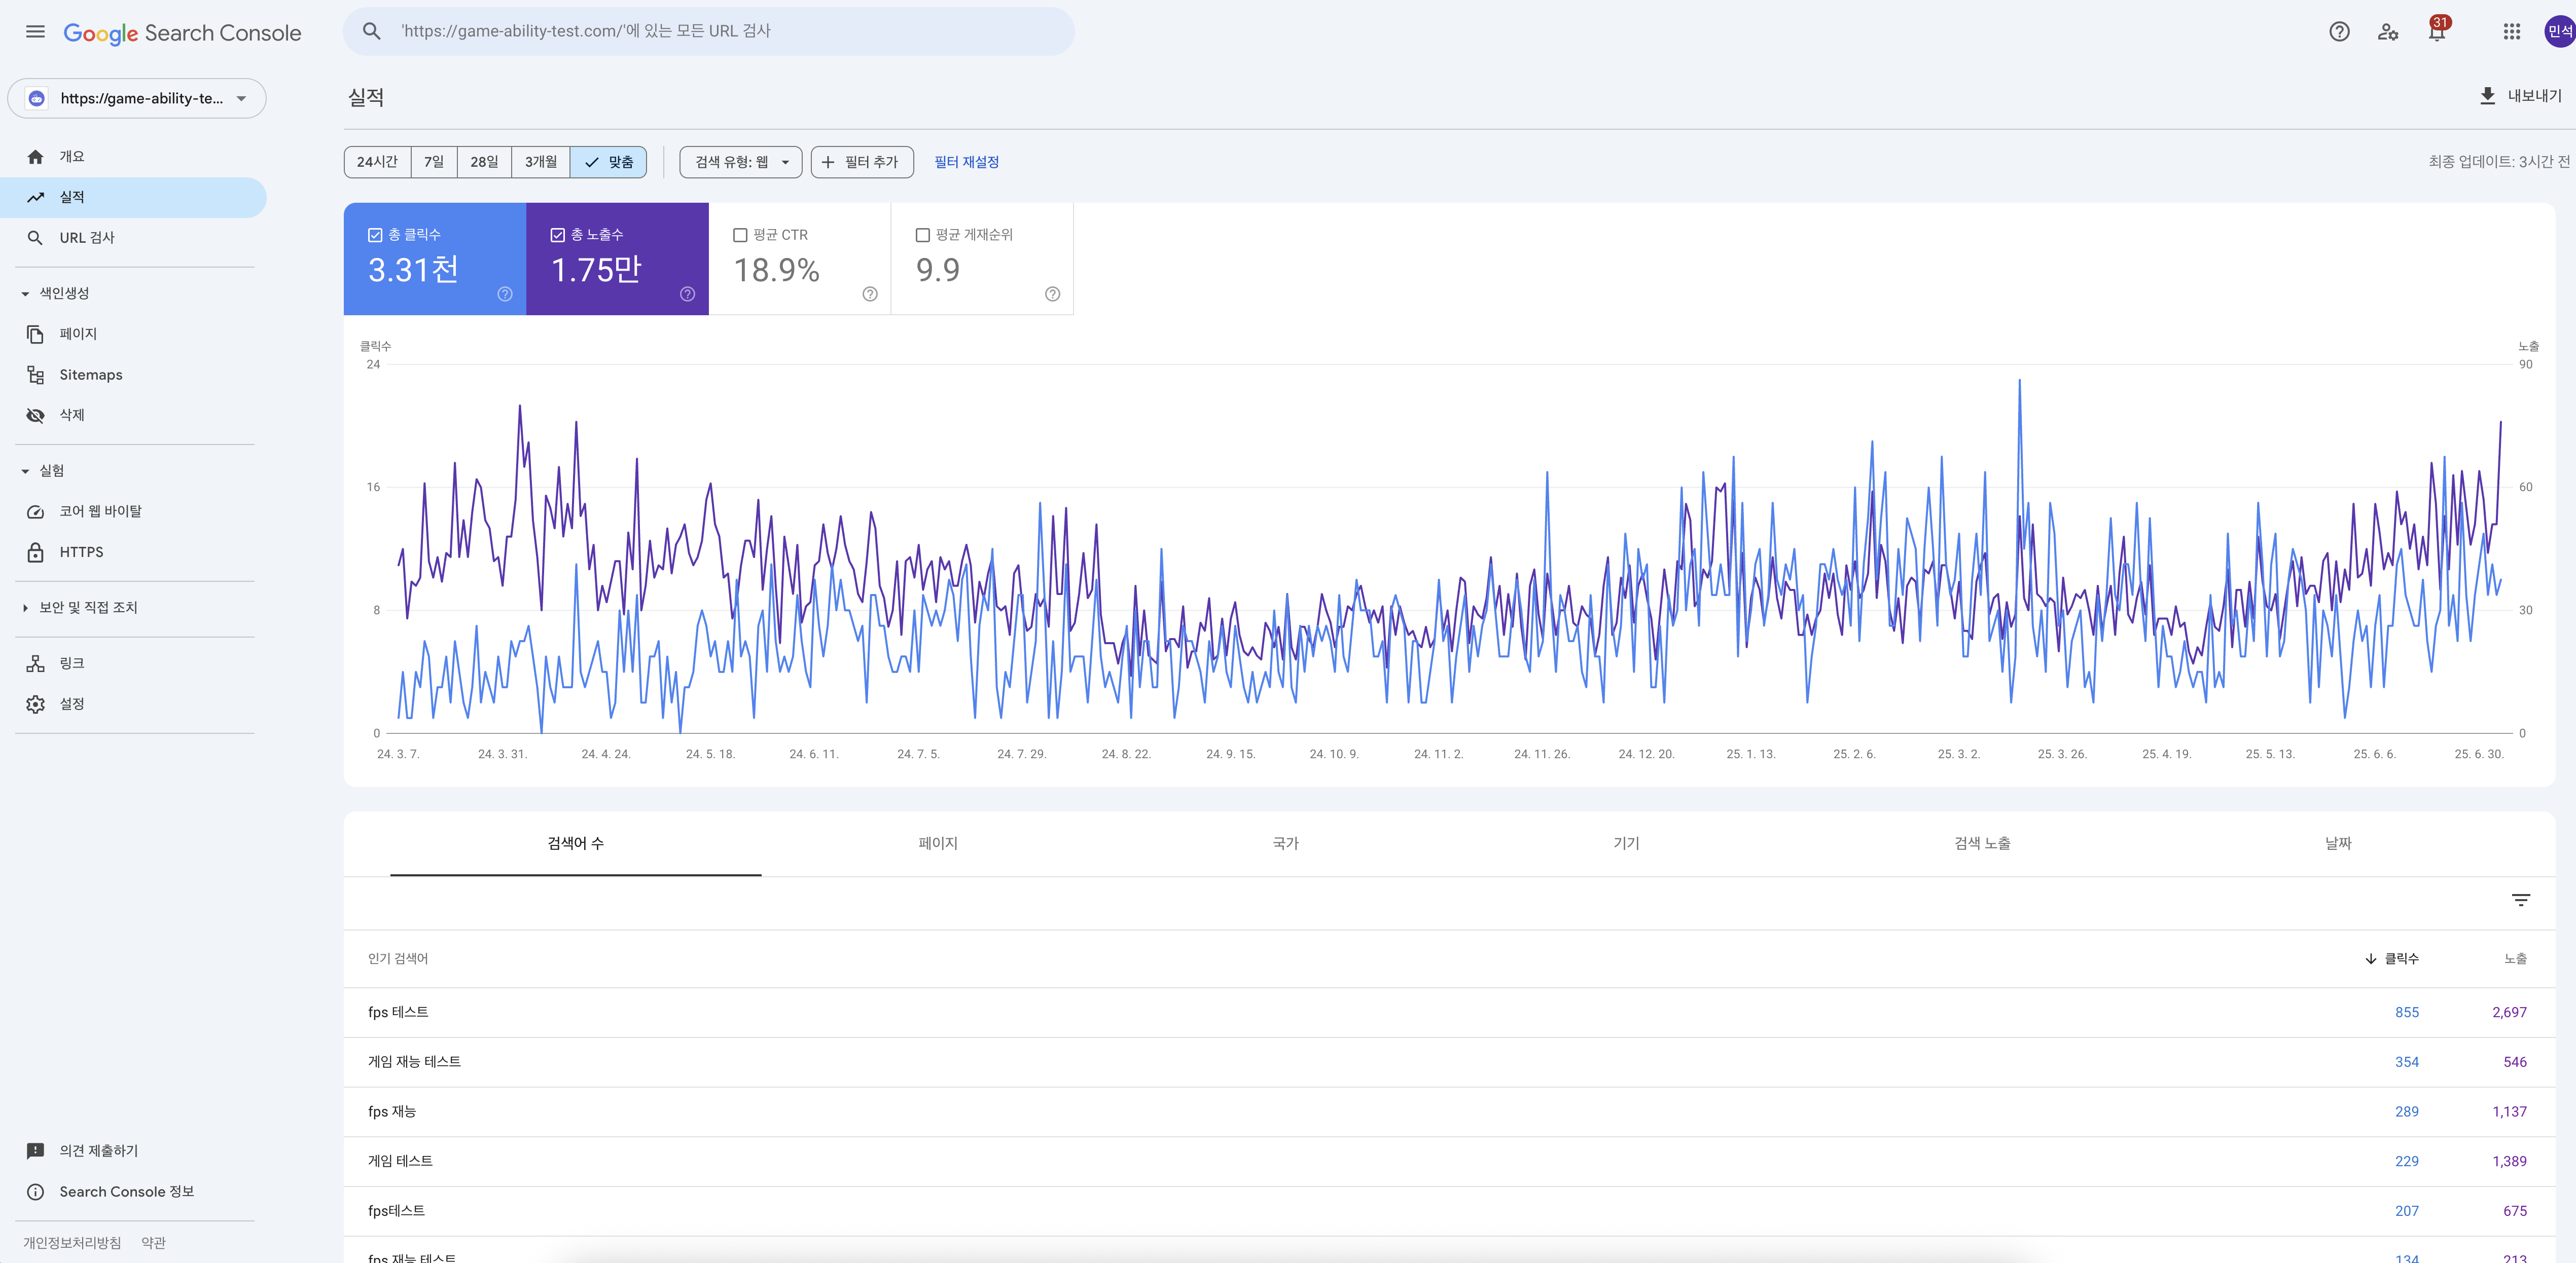Screen dimensions: 2576x1263
Task: Expand the 보안 및 직접 조치 section
Action: (x=88, y=608)
